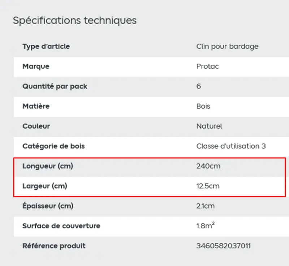Select the "Surface de couverture" label
Viewport: 289px width, 266px height.
(x=61, y=226)
